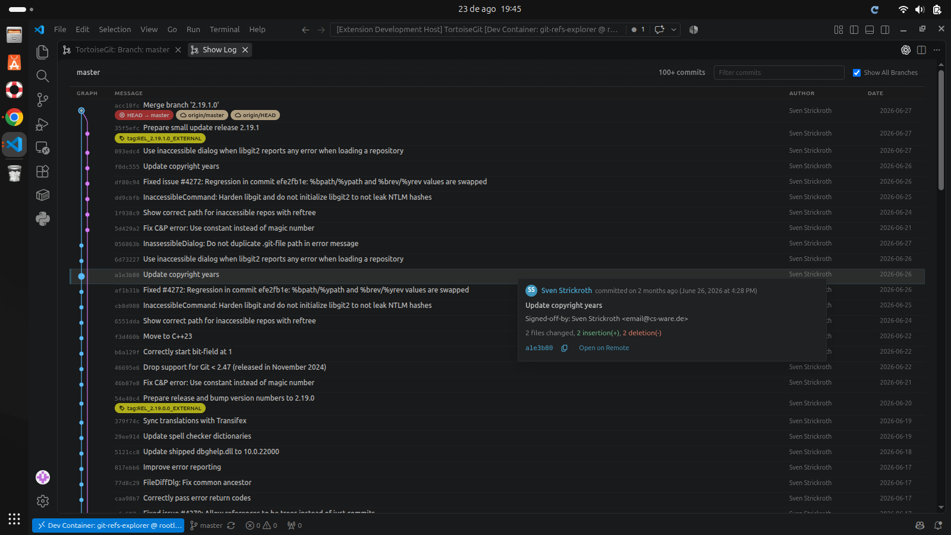
Task: Open the Terminal menu
Action: click(x=225, y=30)
